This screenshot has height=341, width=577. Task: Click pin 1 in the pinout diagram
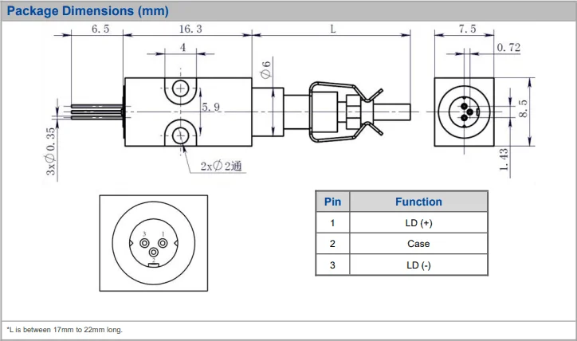(163, 243)
